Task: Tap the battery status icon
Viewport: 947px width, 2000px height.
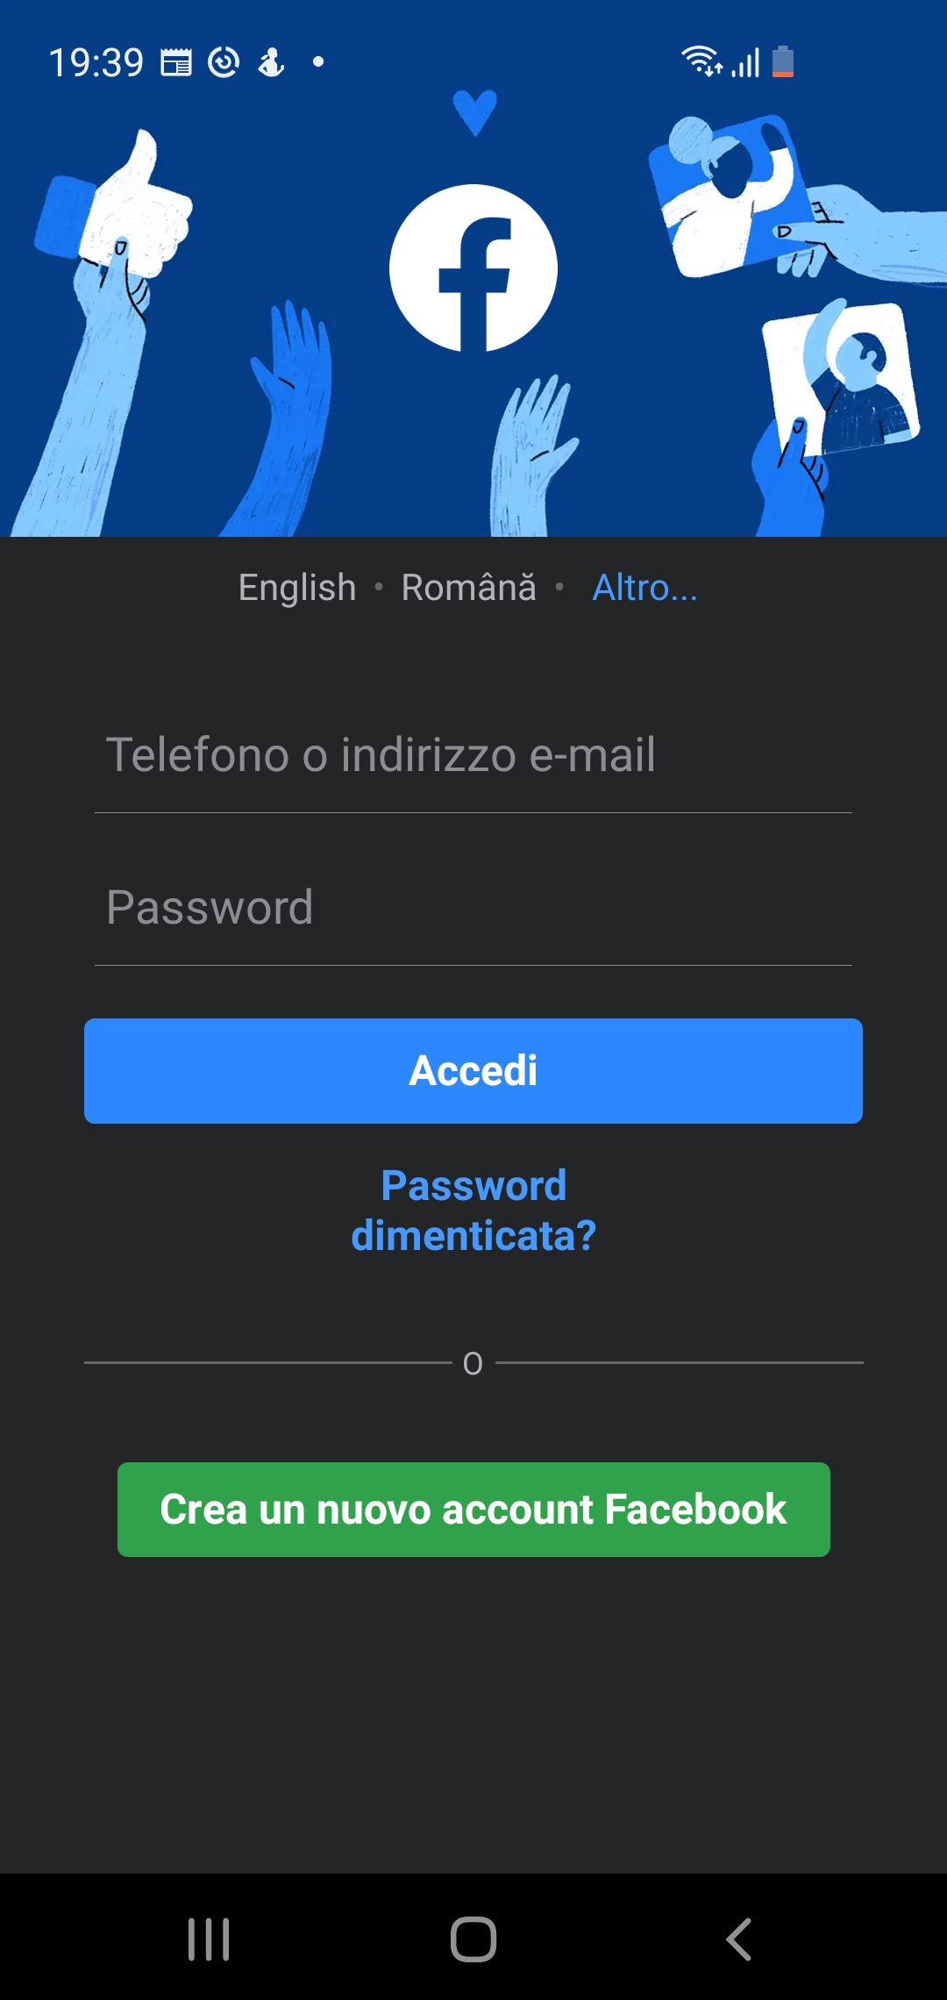Action: (783, 62)
